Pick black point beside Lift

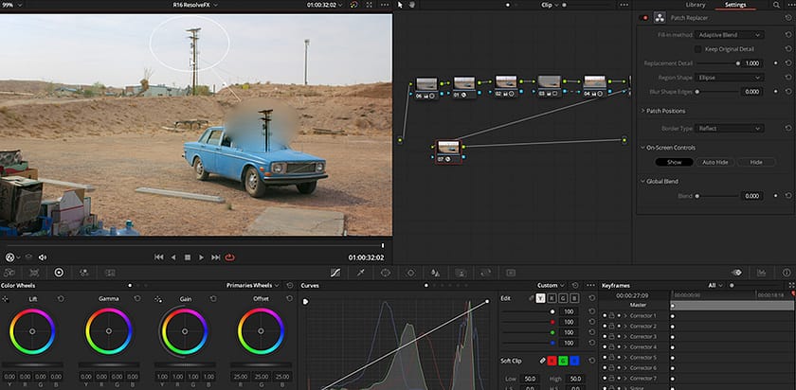pos(6,299)
